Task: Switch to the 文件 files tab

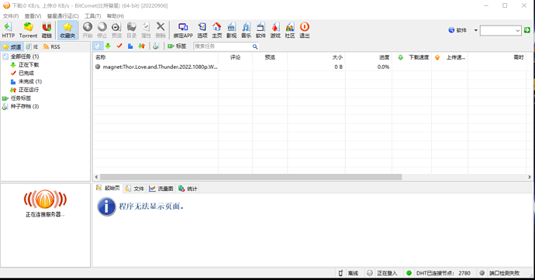Action: click(x=135, y=189)
